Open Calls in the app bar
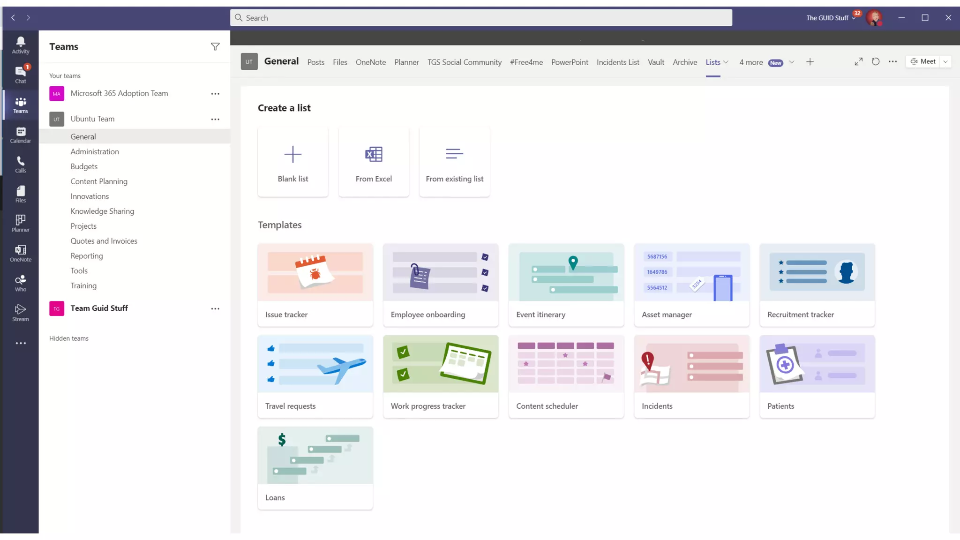Viewport: 960px width, 540px height. [21, 164]
